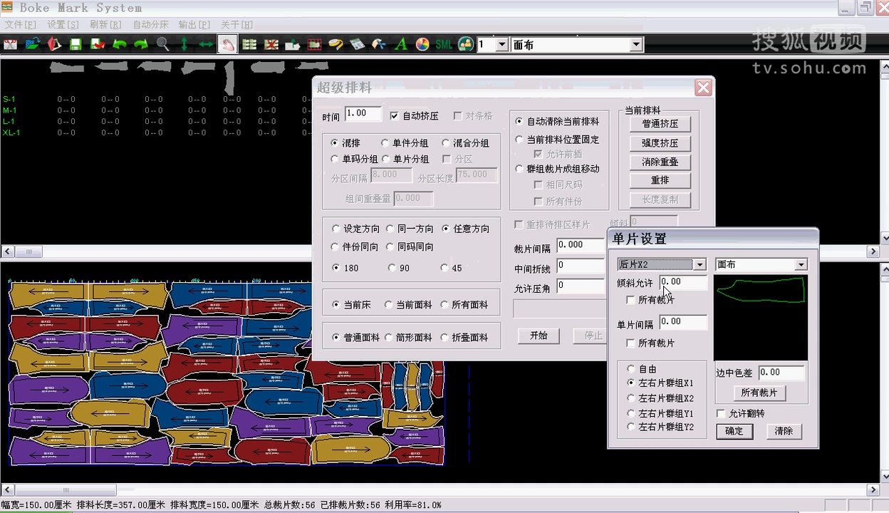The width and height of the screenshot is (889, 513).
Task: Click the SML size icon in toolbar
Action: [x=442, y=44]
